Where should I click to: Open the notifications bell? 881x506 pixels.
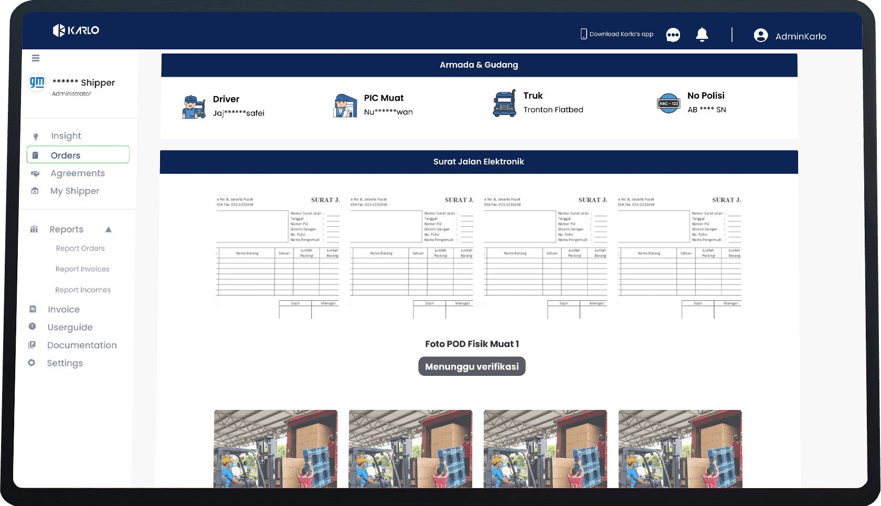click(x=702, y=35)
